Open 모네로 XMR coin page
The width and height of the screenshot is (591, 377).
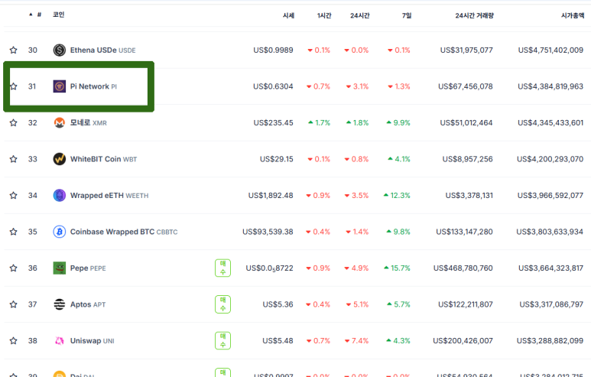[x=89, y=123]
